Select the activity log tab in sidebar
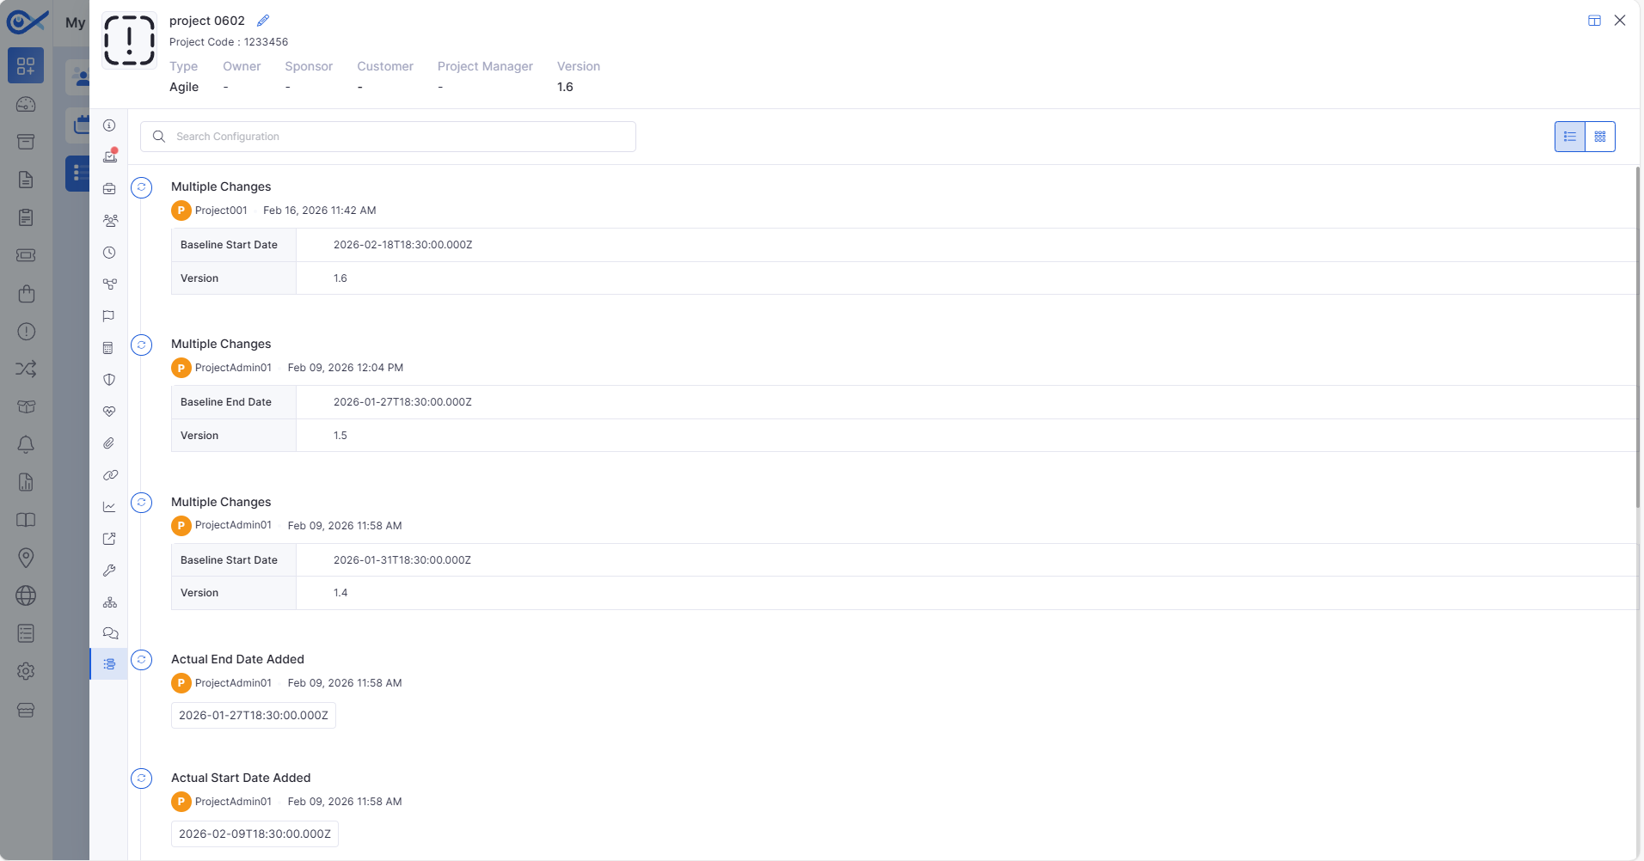This screenshot has height=861, width=1644. point(109,664)
